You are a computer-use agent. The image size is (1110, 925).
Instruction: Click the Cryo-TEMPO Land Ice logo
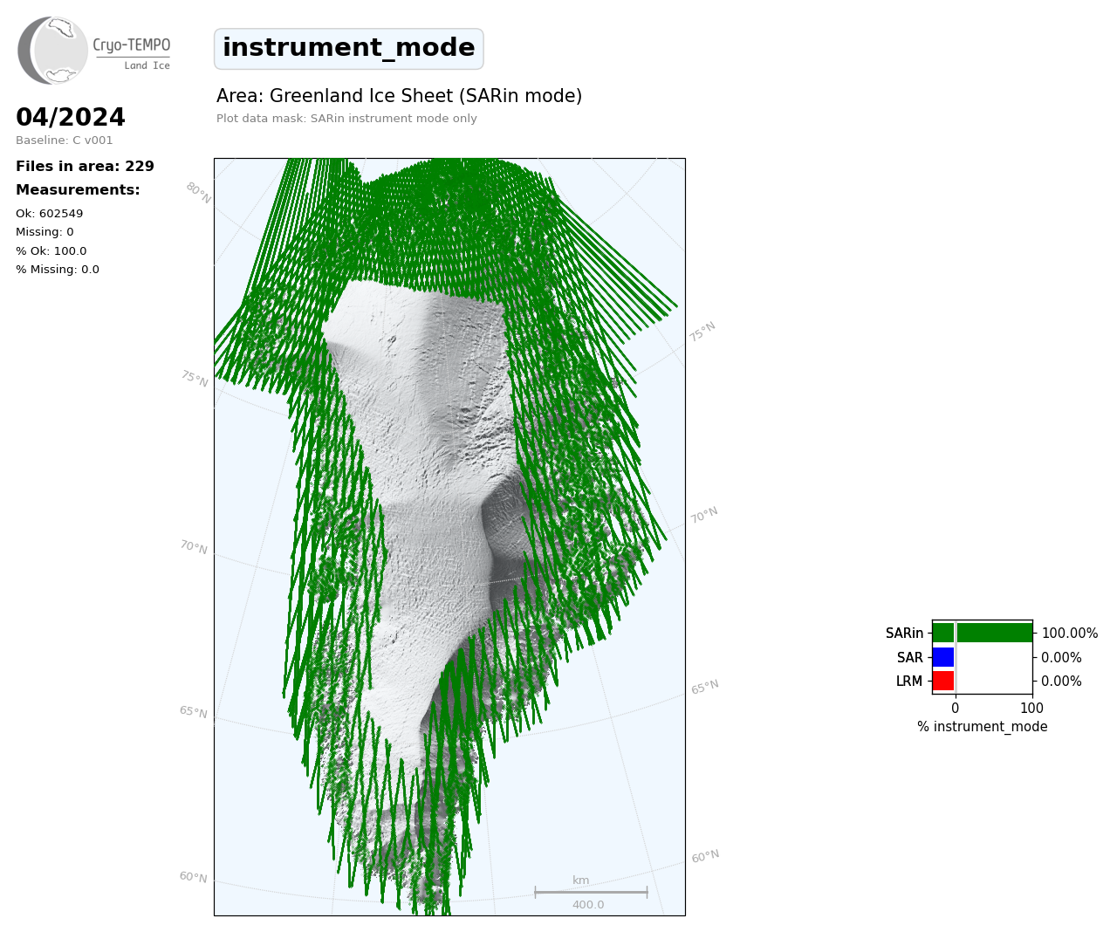(x=94, y=50)
